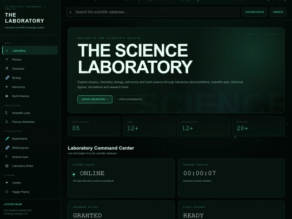Click the search magnifier icon
The image size is (292, 219).
tap(70, 12)
